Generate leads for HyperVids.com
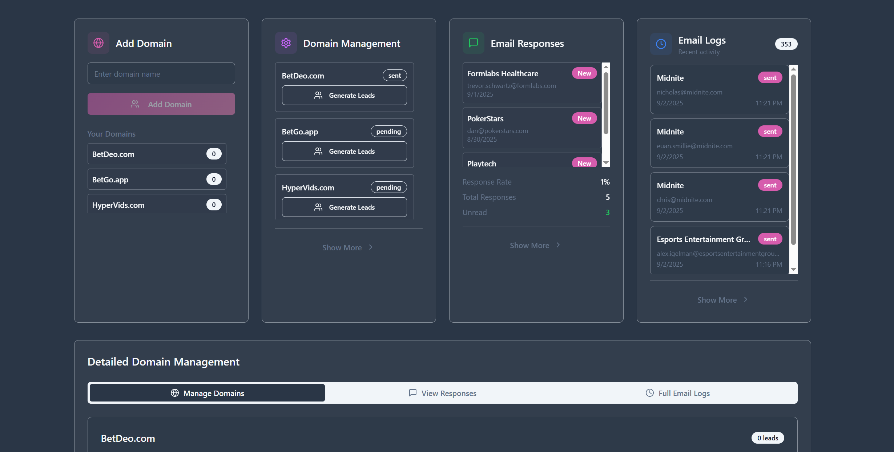894x452 pixels. [x=344, y=207]
